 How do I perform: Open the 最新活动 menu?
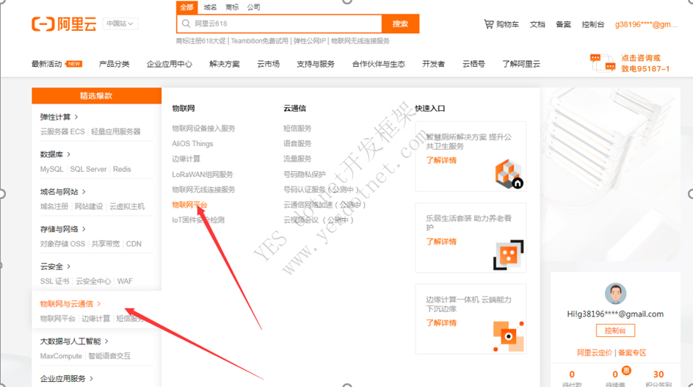(46, 64)
